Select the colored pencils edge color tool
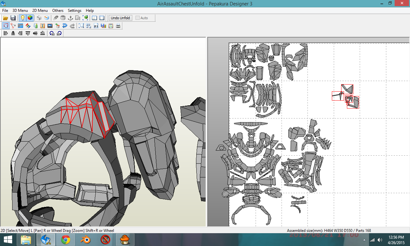This screenshot has height=246, width=410. pos(28,26)
